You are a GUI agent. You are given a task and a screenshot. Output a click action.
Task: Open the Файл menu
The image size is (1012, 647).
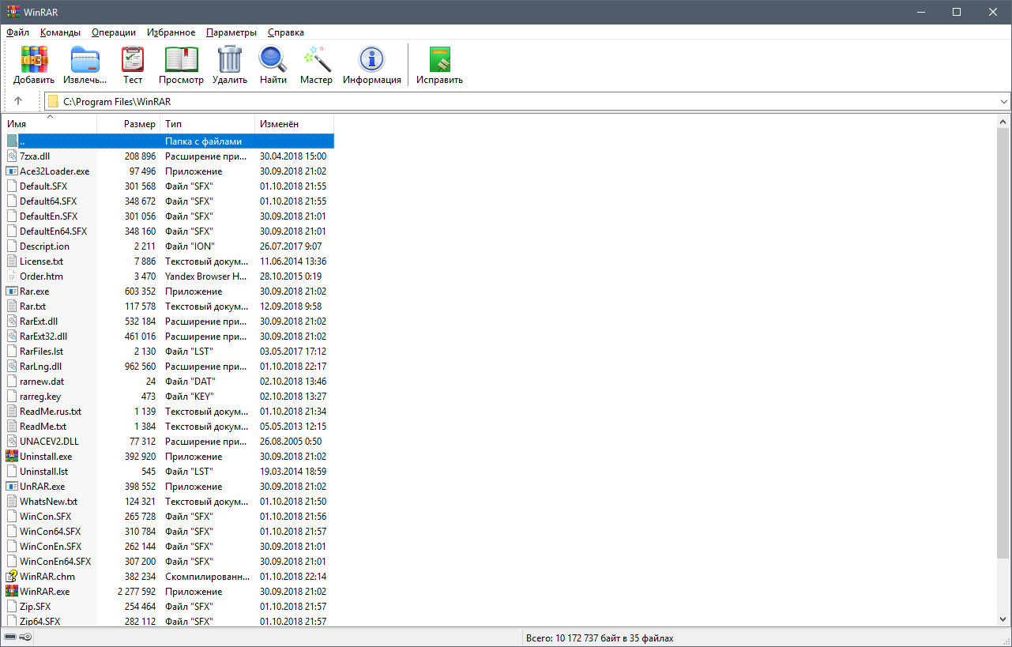pyautogui.click(x=17, y=32)
